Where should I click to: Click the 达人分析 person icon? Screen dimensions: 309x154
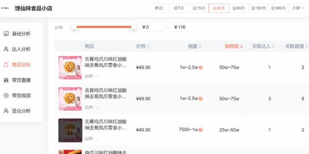pos(6,49)
